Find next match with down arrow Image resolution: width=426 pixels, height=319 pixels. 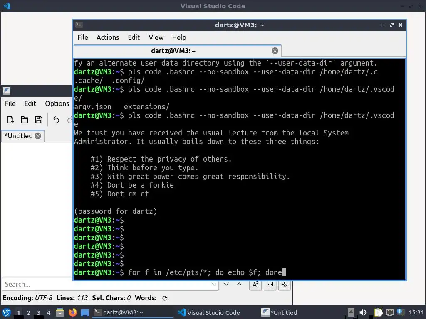coord(226,284)
